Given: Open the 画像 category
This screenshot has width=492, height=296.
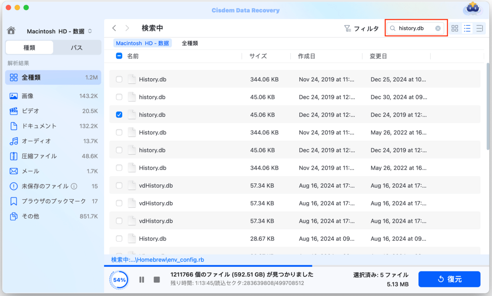Looking at the screenshot, I should [53, 96].
